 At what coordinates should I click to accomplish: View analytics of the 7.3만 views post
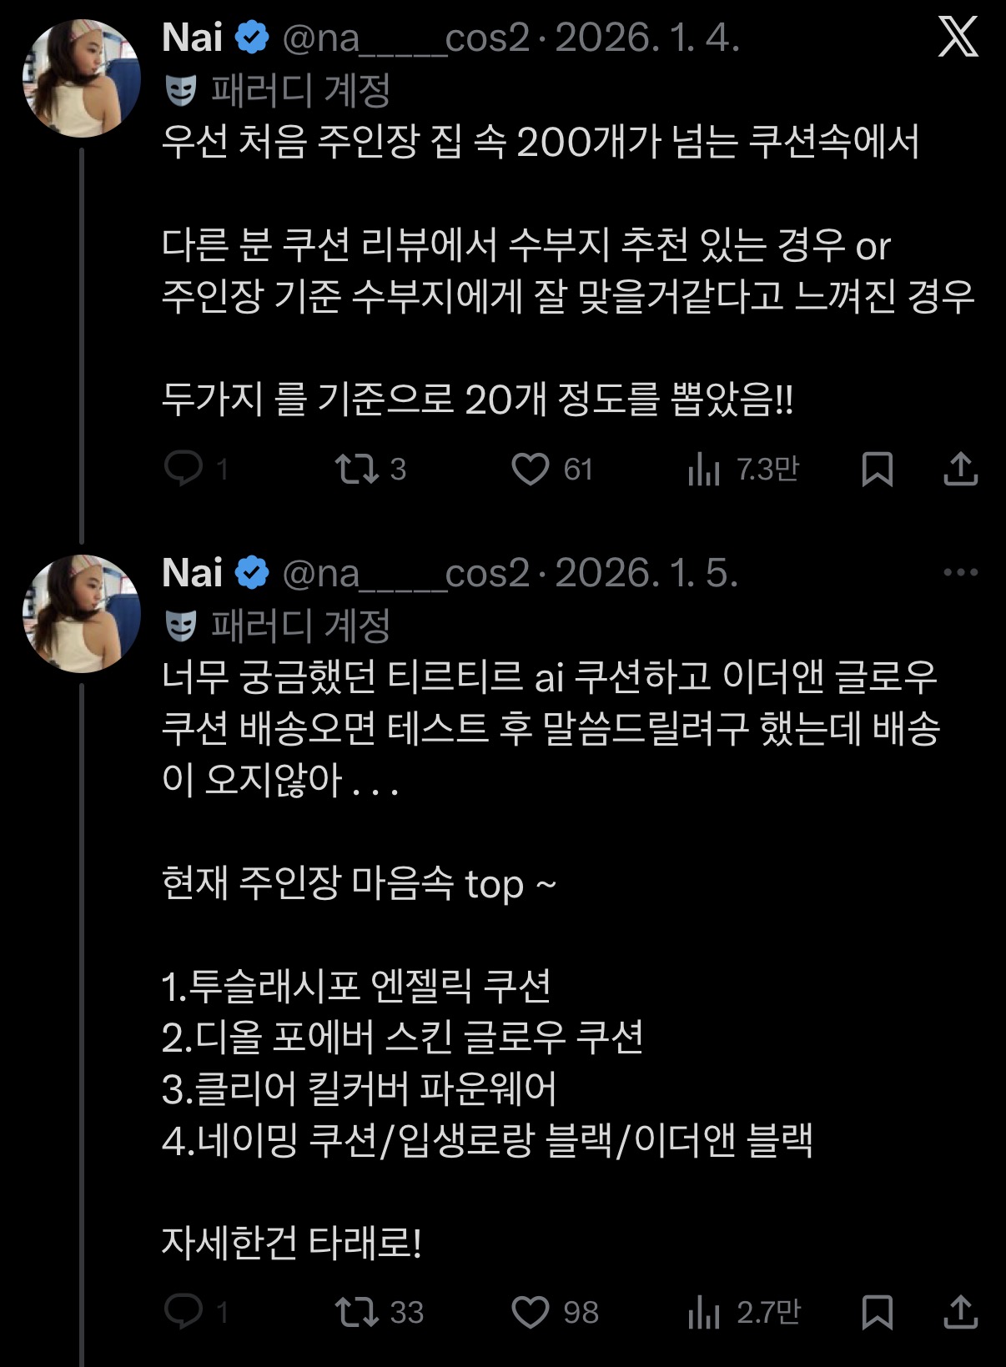[x=704, y=469]
